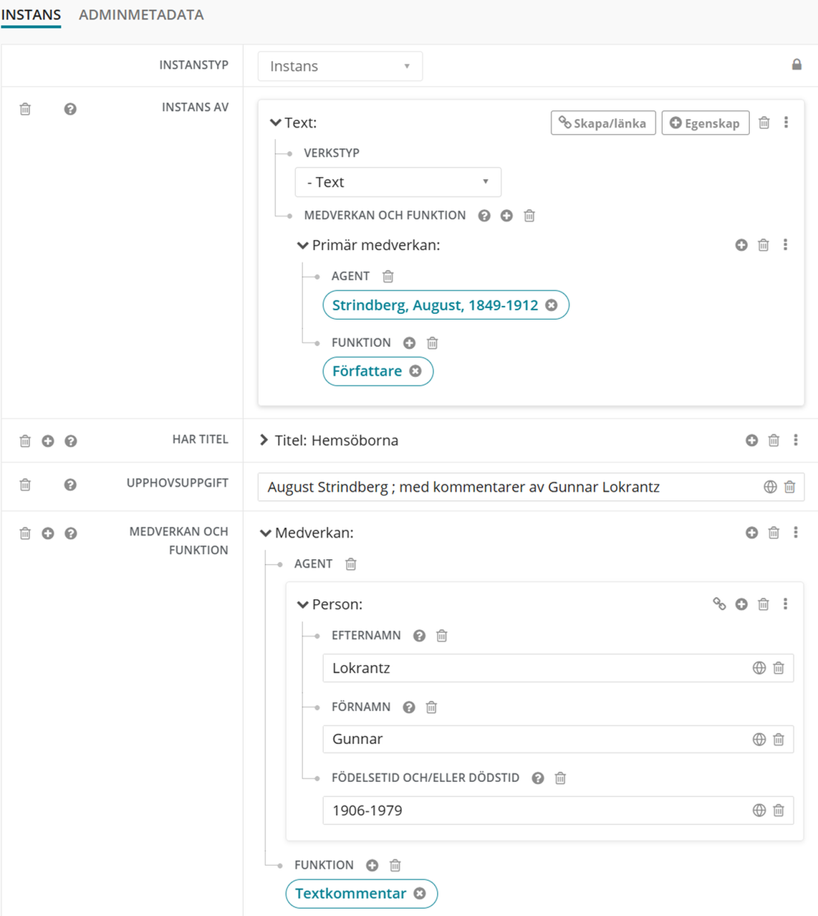
Task: Click the link icon in Person box
Action: 719,604
